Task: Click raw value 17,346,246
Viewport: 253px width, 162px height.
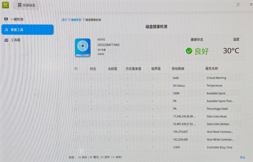Action: [180, 116]
